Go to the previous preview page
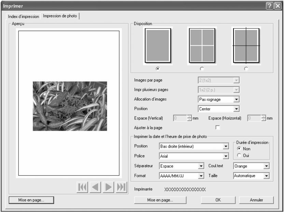 point(95,187)
